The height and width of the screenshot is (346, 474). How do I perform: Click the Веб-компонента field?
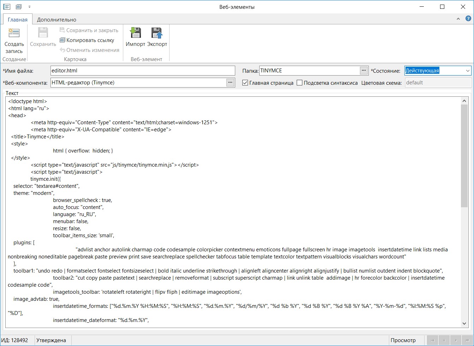point(138,83)
